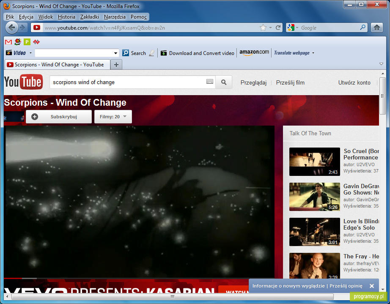Click the Video toolbar logo

[x=16, y=53]
